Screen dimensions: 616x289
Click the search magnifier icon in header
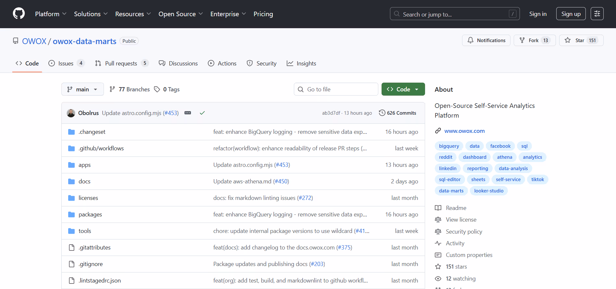tap(396, 14)
